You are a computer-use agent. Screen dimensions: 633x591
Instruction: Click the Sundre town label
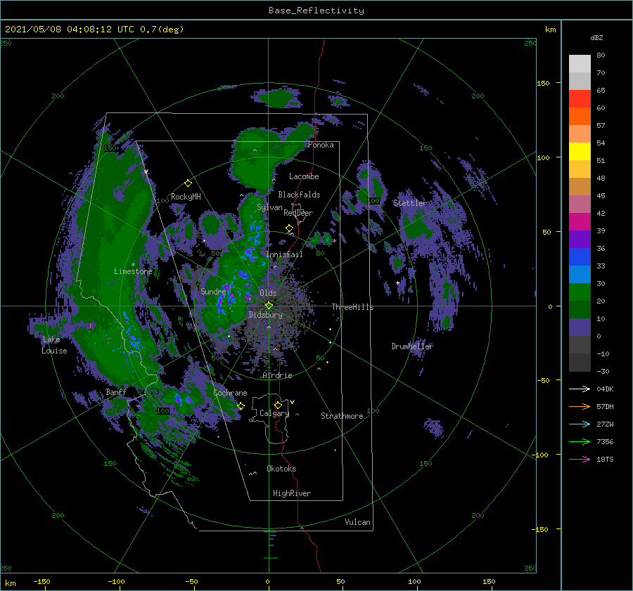[x=213, y=291]
